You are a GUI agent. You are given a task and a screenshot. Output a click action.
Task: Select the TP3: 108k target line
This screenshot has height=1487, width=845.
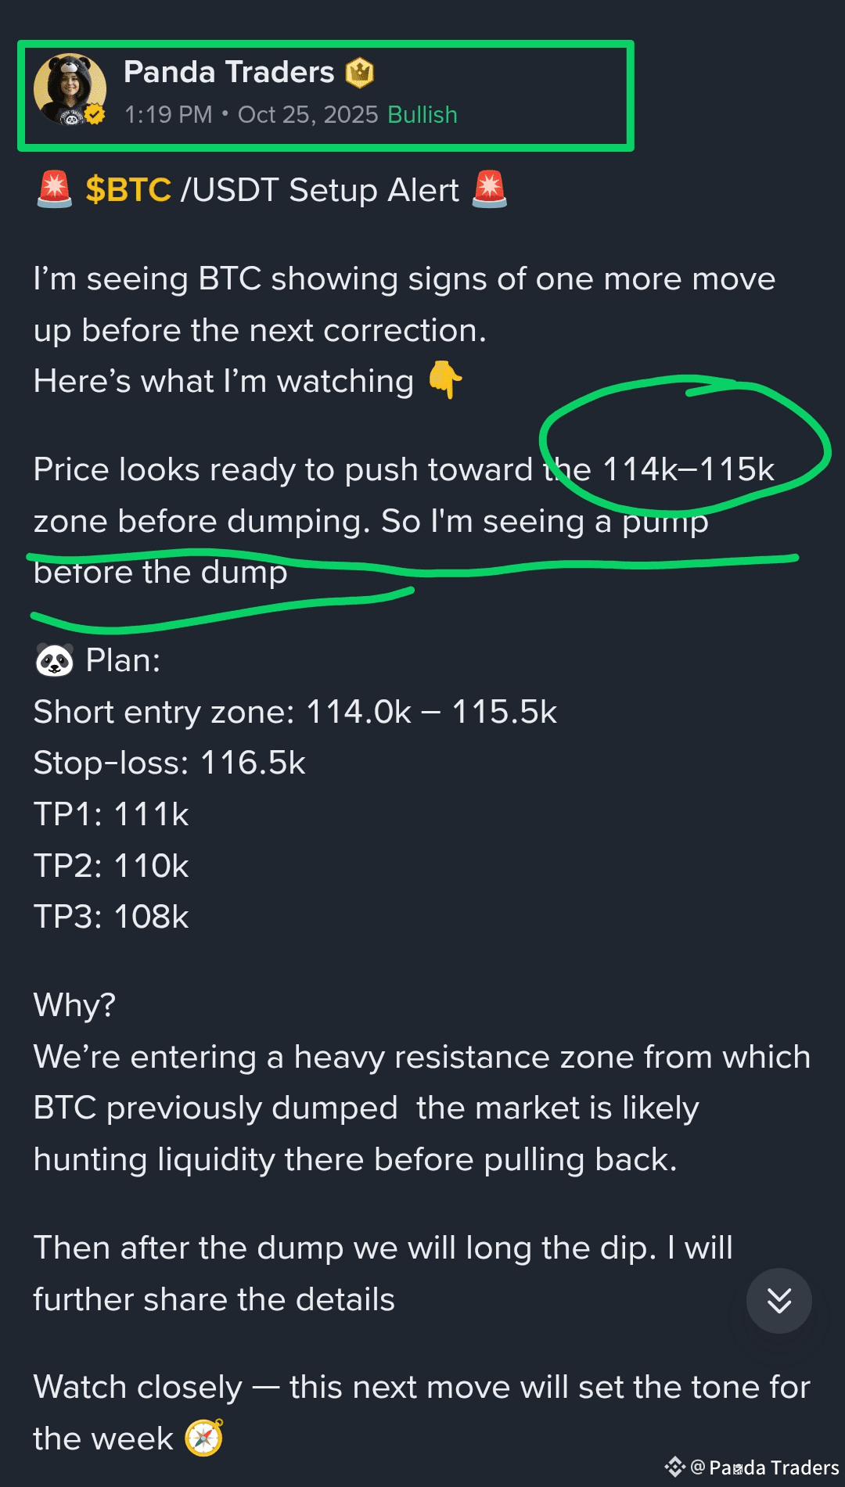click(111, 917)
